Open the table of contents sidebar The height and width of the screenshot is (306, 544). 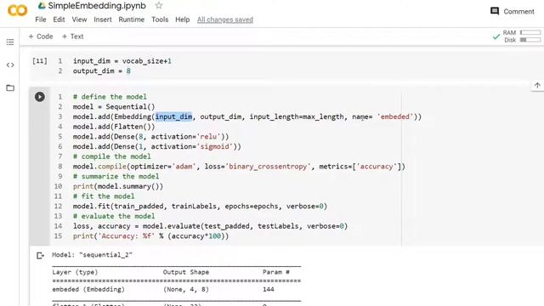10,42
